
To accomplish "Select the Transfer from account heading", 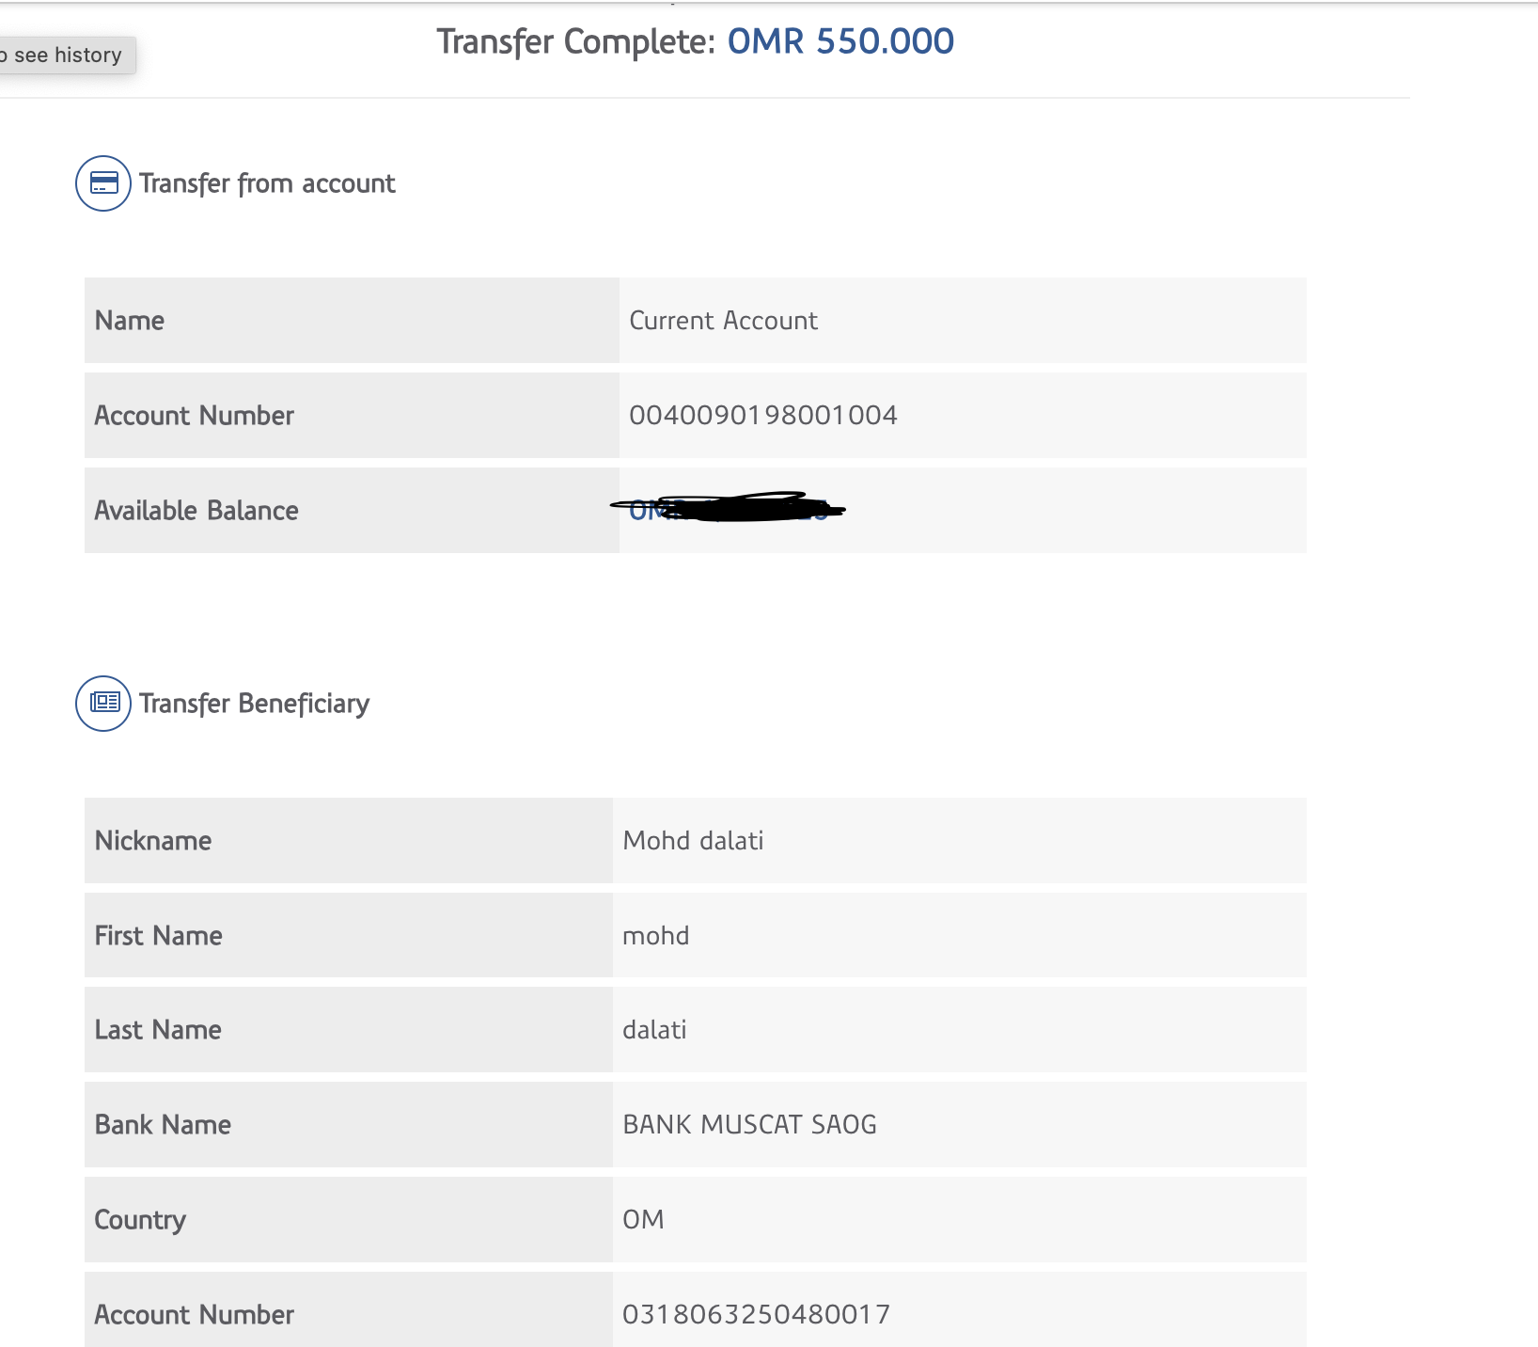I will (267, 183).
